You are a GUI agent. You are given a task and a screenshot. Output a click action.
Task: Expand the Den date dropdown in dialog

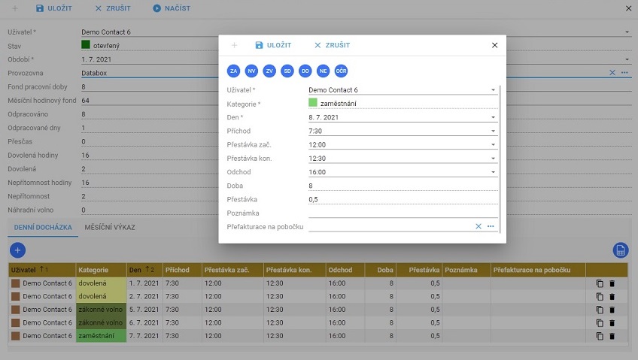click(494, 117)
